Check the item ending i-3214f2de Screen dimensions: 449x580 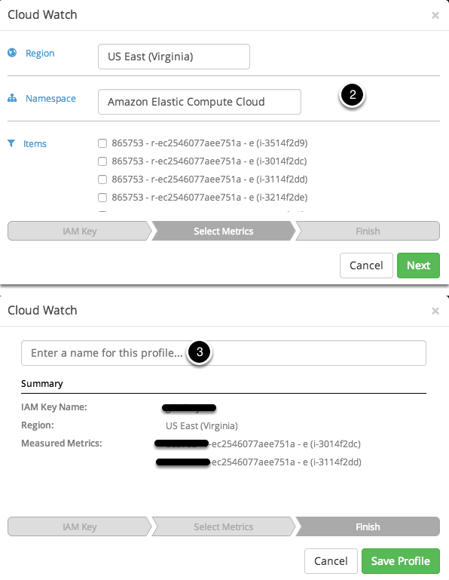pos(102,198)
